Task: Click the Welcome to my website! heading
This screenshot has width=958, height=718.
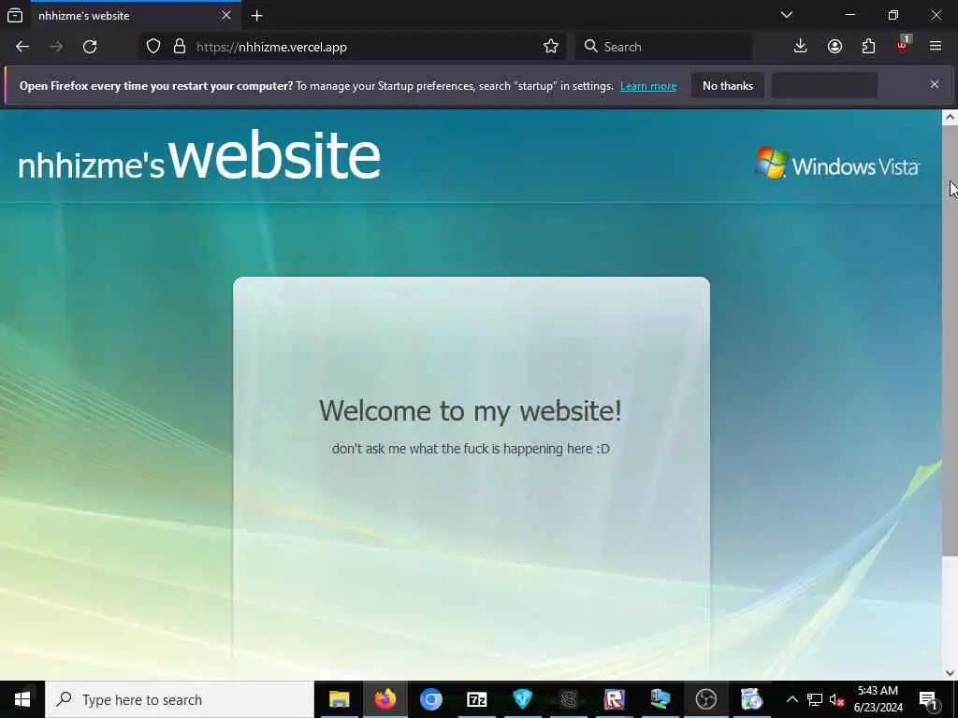Action: coord(471,410)
